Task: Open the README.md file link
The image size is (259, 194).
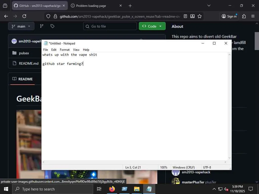Action: (x=29, y=63)
